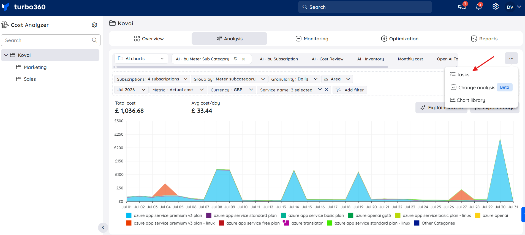
Task: Click the Jul 30 axis label
Action: pyautogui.click(x=500, y=207)
